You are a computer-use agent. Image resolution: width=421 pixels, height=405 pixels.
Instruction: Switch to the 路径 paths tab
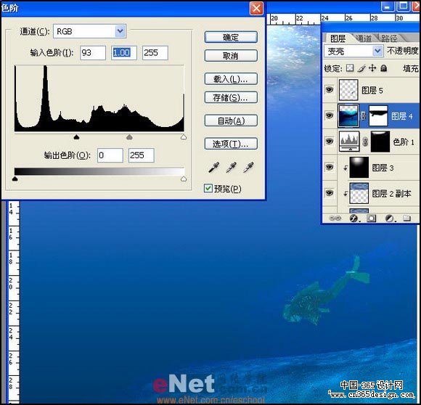[389, 38]
